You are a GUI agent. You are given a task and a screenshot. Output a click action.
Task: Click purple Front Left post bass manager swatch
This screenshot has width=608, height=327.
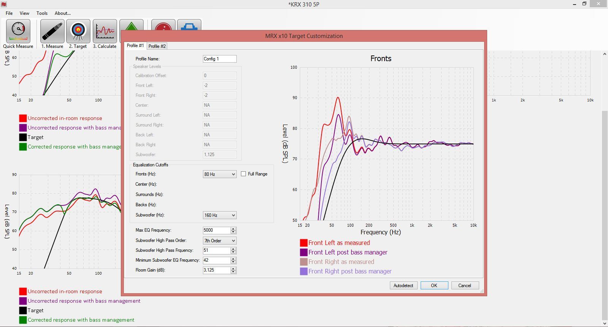[x=304, y=252]
